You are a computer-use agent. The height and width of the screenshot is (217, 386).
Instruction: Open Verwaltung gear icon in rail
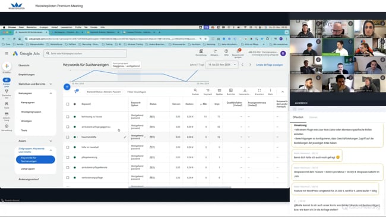[x=7, y=126]
